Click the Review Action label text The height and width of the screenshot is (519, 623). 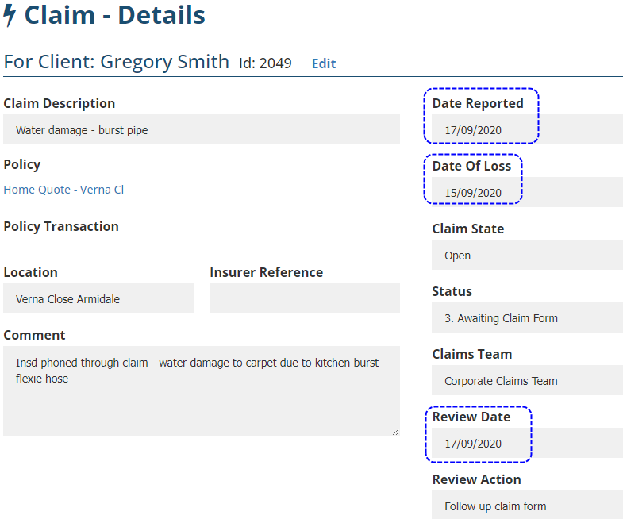click(476, 479)
